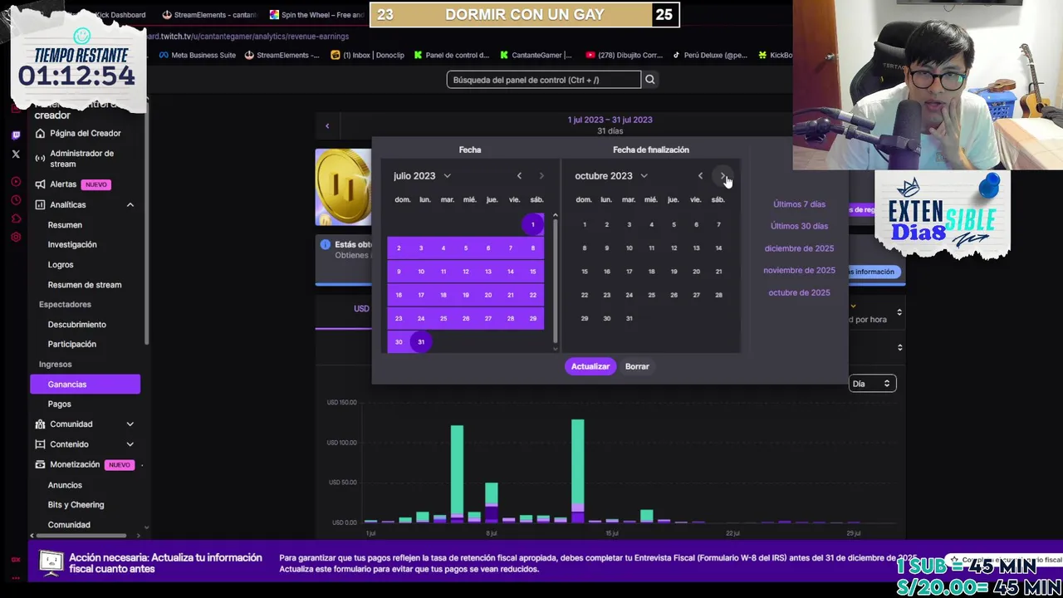Viewport: 1063px width, 598px height.
Task: Open the Perú Deluxe TikTok bookmark
Action: point(710,56)
